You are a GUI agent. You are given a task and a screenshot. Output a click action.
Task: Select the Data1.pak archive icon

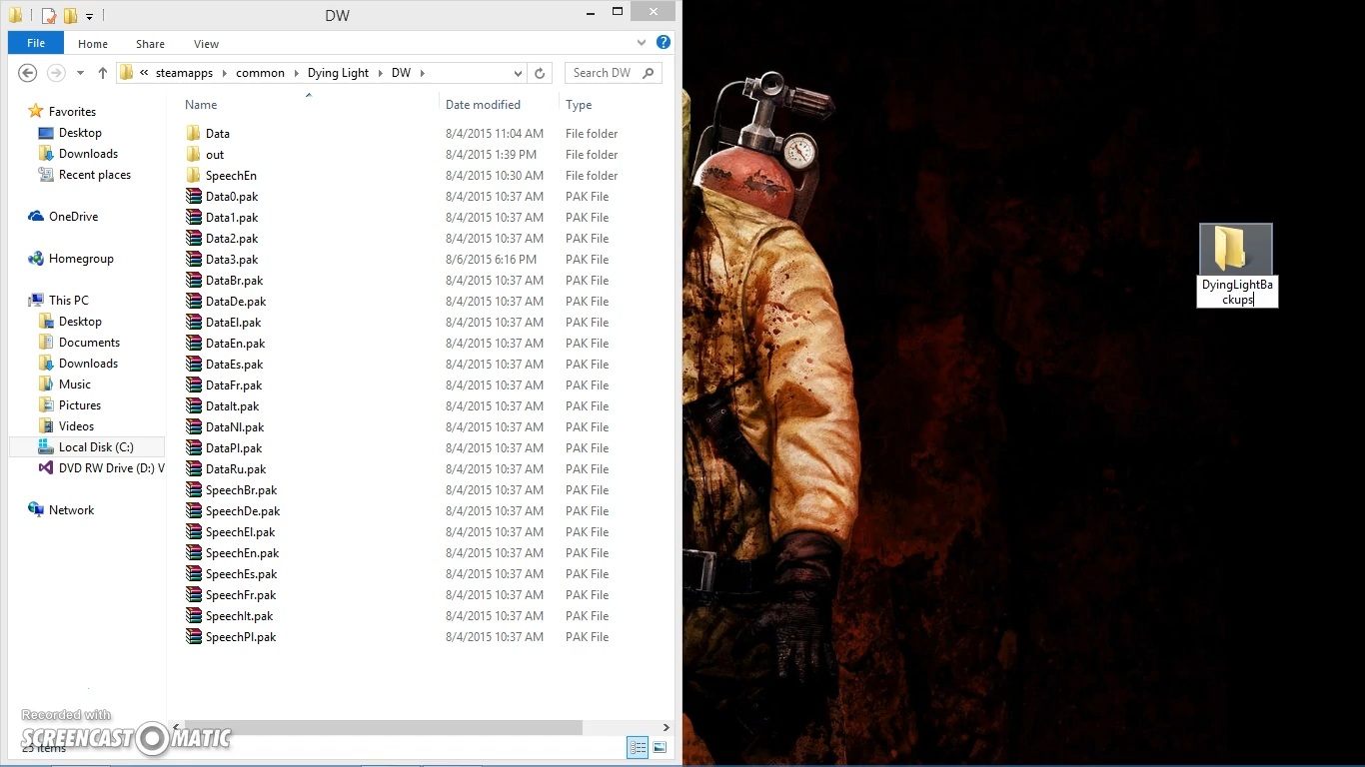click(194, 218)
